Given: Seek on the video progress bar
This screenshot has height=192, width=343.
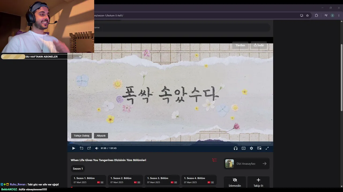Looking at the screenshot, I should pyautogui.click(x=170, y=143).
